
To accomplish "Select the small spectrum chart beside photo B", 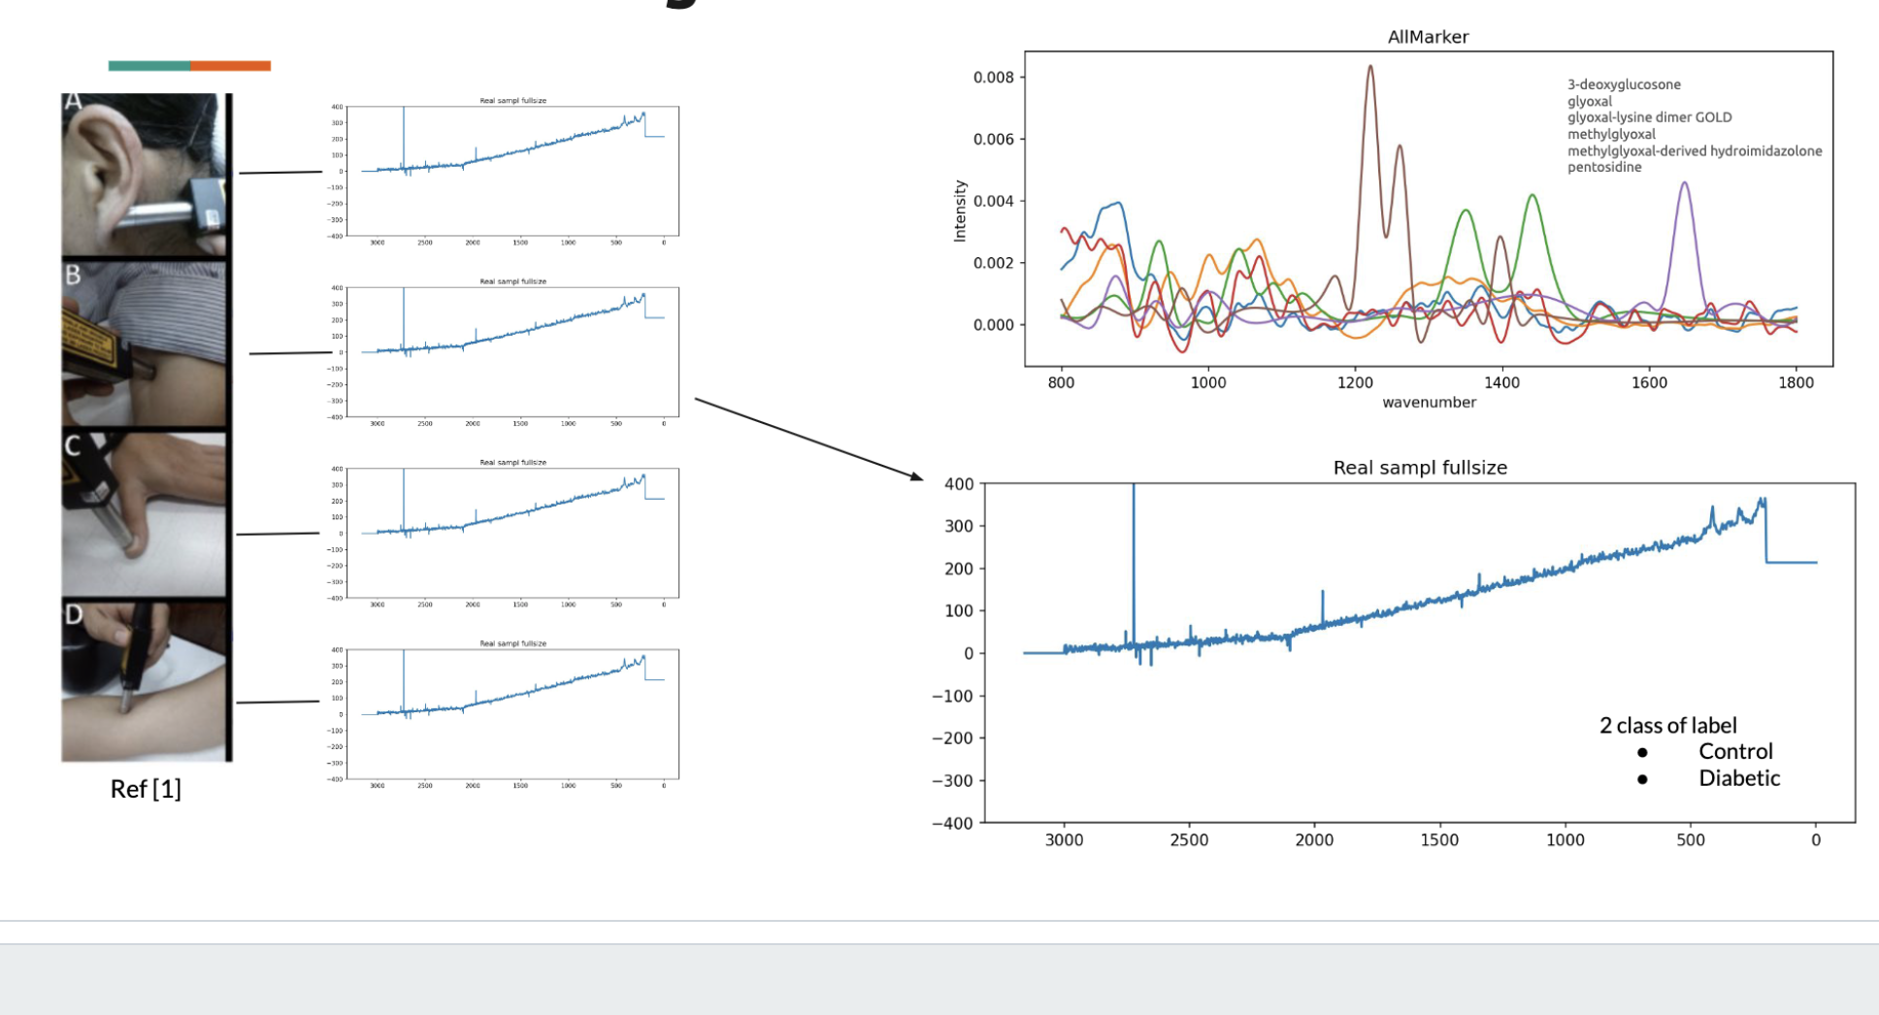I will 512,351.
